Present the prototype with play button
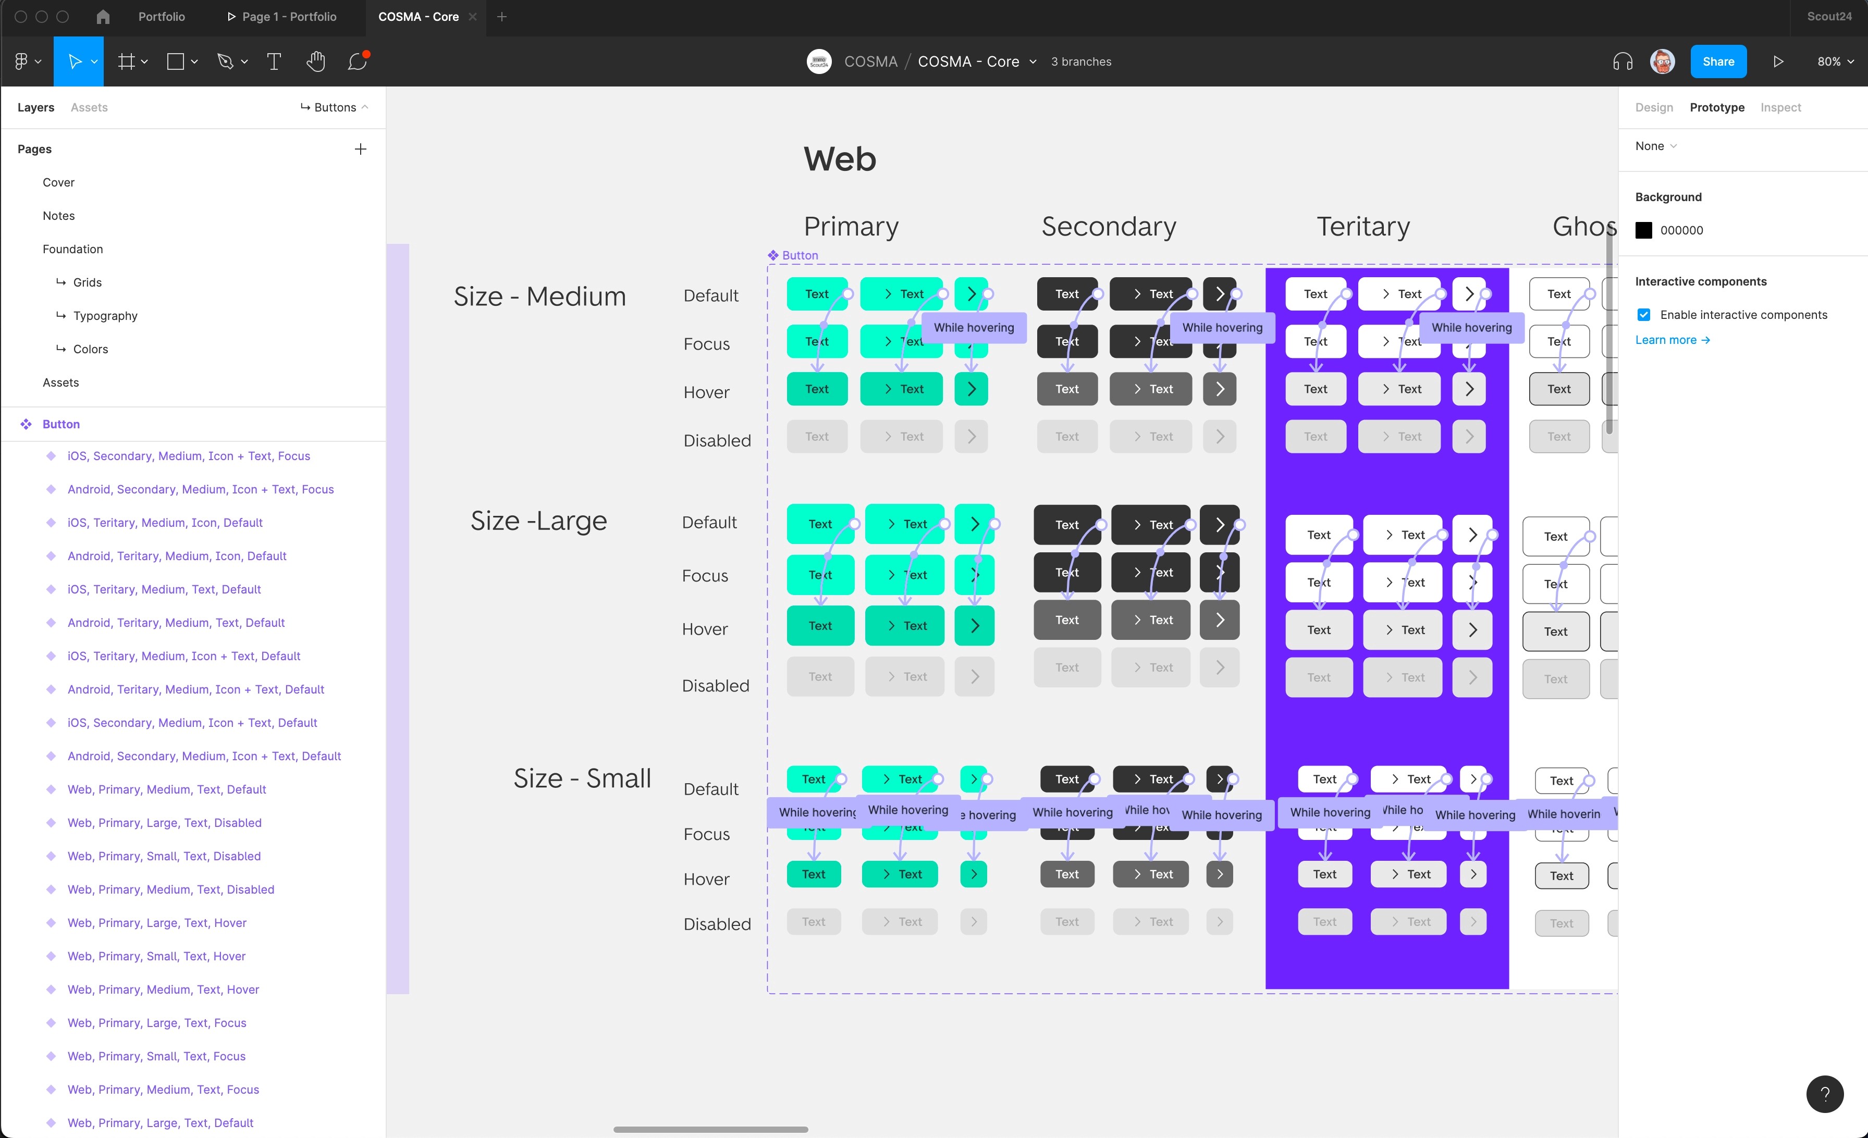 [x=1778, y=61]
